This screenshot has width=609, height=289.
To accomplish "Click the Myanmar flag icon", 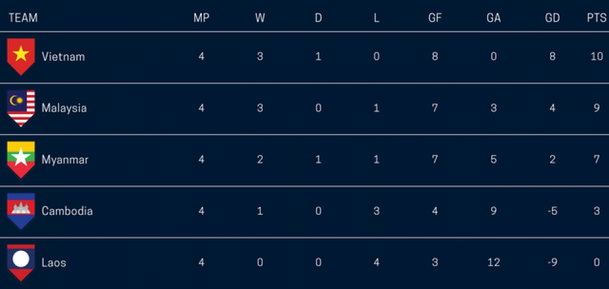I will tap(20, 159).
